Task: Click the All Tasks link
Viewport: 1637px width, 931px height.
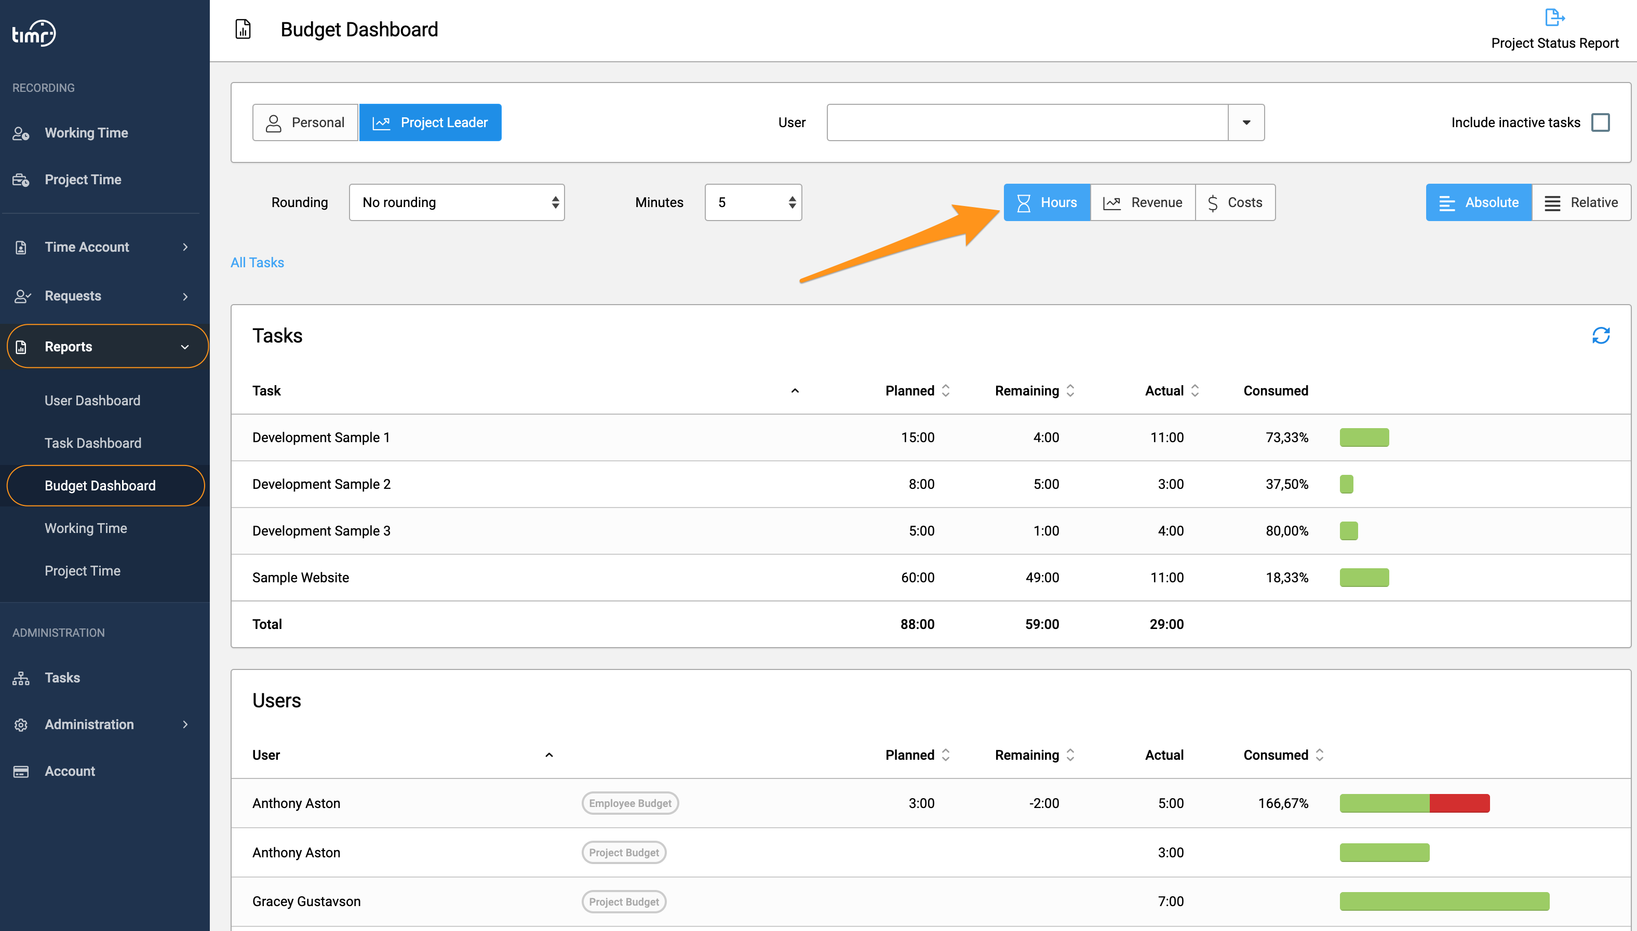Action: pyautogui.click(x=257, y=262)
